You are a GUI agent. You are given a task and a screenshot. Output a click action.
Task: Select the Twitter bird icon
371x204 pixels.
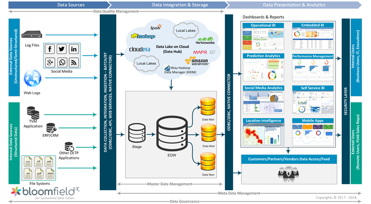pyautogui.click(x=62, y=49)
